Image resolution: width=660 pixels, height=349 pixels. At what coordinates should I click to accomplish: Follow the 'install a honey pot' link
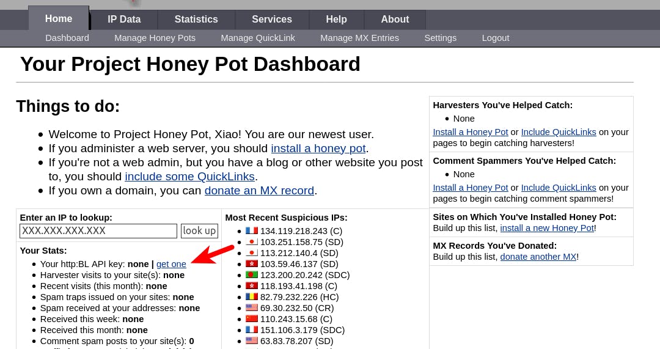[x=318, y=148]
